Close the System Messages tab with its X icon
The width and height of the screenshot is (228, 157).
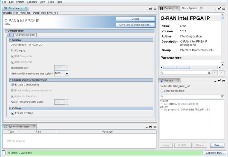[34, 126]
